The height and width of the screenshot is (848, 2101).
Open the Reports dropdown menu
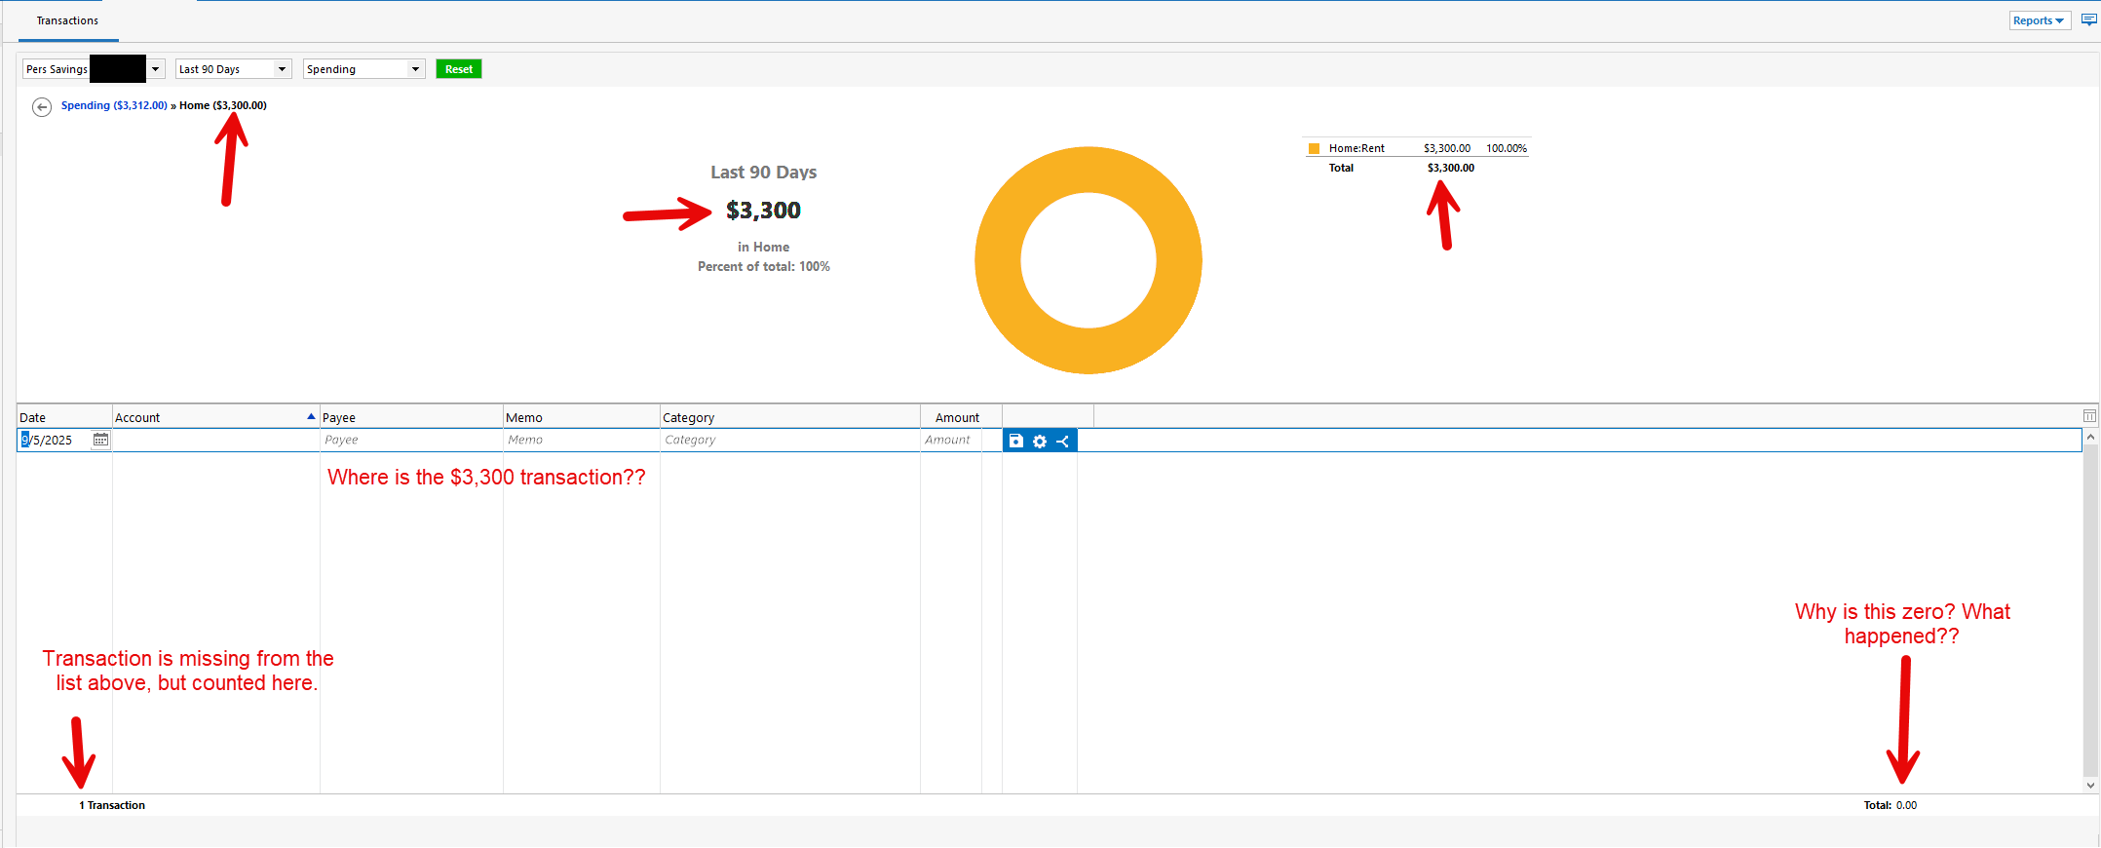(2040, 20)
